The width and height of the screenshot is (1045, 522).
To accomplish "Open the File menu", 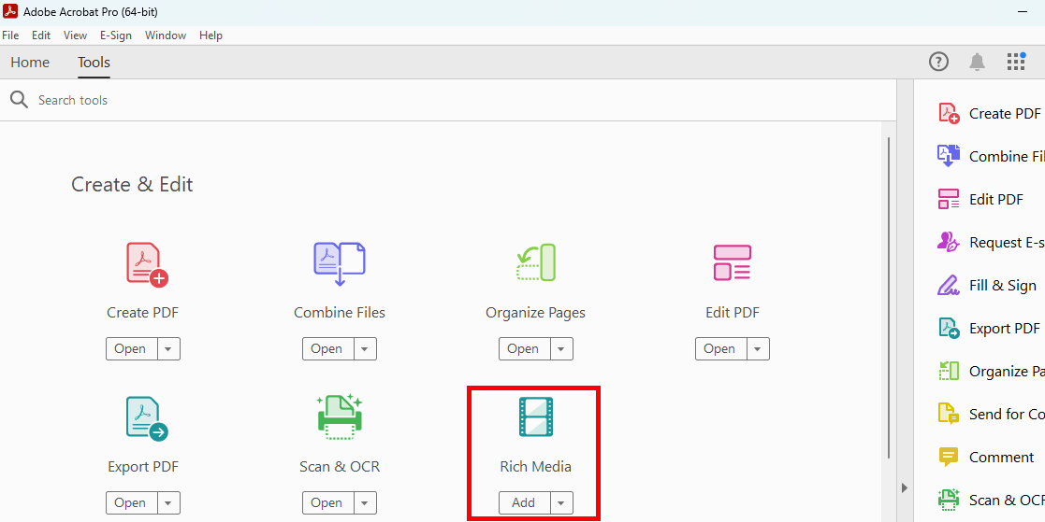I will [10, 35].
